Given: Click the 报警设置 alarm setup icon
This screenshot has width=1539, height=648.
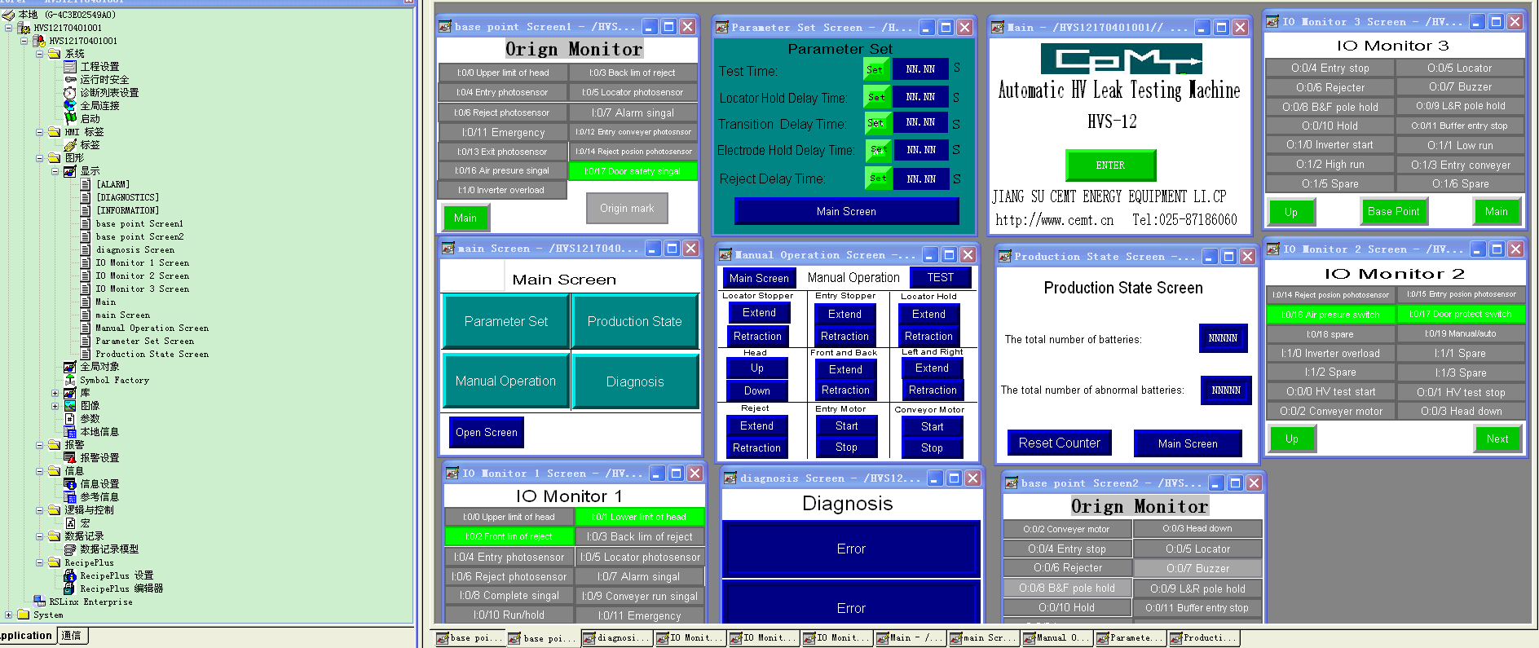Looking at the screenshot, I should pos(70,458).
